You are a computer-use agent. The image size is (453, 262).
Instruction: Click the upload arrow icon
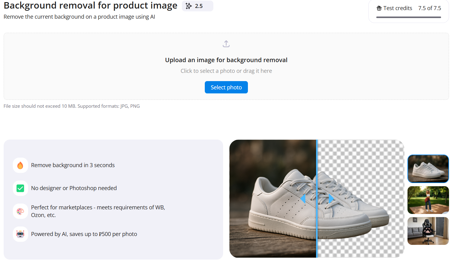[226, 44]
